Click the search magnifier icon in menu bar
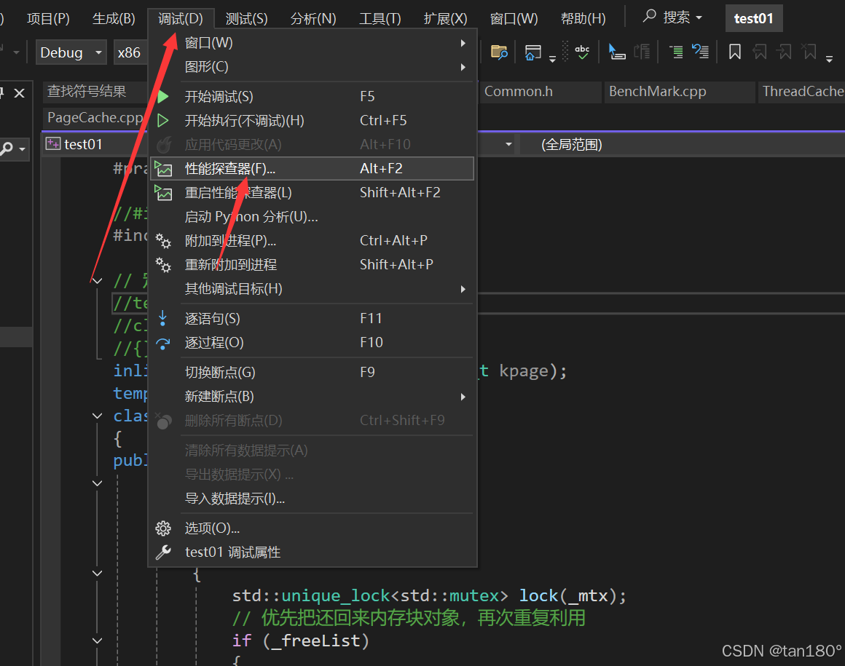The height and width of the screenshot is (666, 845). click(x=649, y=16)
